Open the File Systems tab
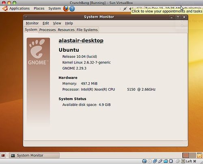The width and height of the screenshot is (203, 164). (x=87, y=30)
